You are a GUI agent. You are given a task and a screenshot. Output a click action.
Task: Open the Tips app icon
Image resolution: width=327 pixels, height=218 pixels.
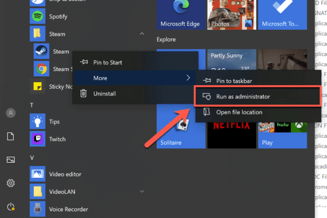coord(37,121)
